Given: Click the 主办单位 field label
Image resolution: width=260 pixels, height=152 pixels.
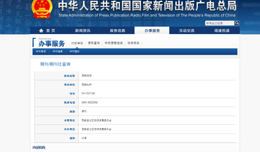Looking at the screenshot, I should [x=69, y=129].
